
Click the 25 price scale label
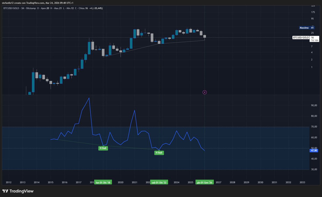pyautogui.click(x=312, y=33)
